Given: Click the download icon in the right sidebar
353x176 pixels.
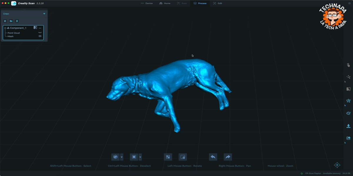Looking at the screenshot, I should click(x=348, y=126).
